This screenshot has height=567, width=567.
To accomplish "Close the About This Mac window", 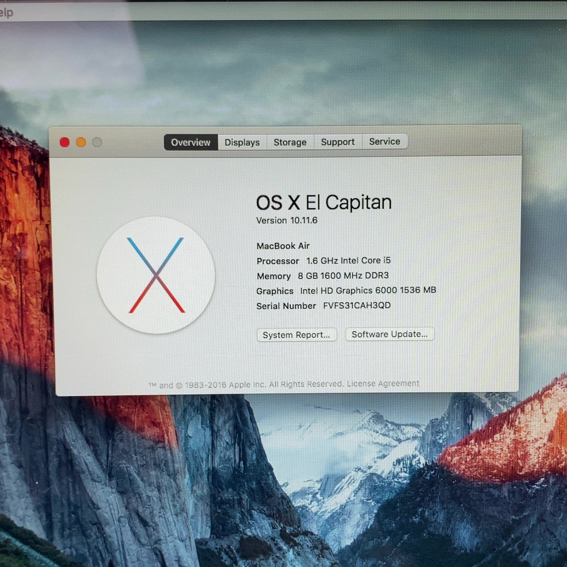I will (x=65, y=142).
